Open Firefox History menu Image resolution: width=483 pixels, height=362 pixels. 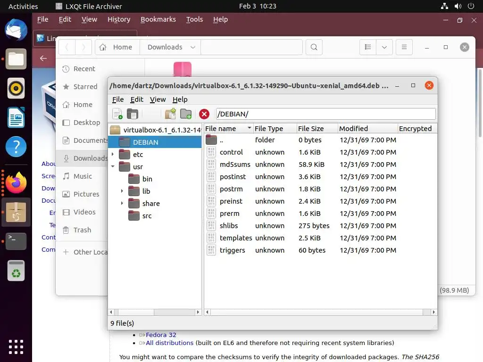click(119, 19)
